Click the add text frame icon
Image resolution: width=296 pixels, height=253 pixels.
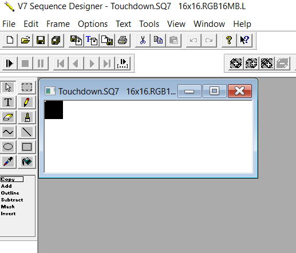coord(251,64)
